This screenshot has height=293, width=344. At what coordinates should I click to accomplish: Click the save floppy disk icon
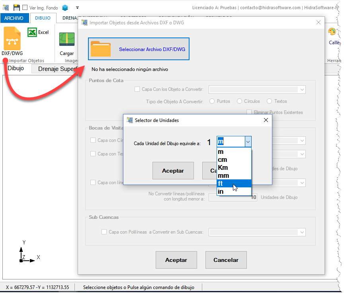[16, 8]
